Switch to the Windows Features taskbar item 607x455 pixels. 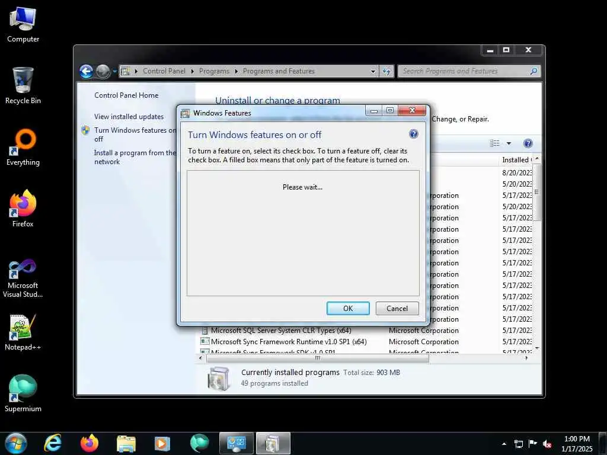[x=273, y=443]
